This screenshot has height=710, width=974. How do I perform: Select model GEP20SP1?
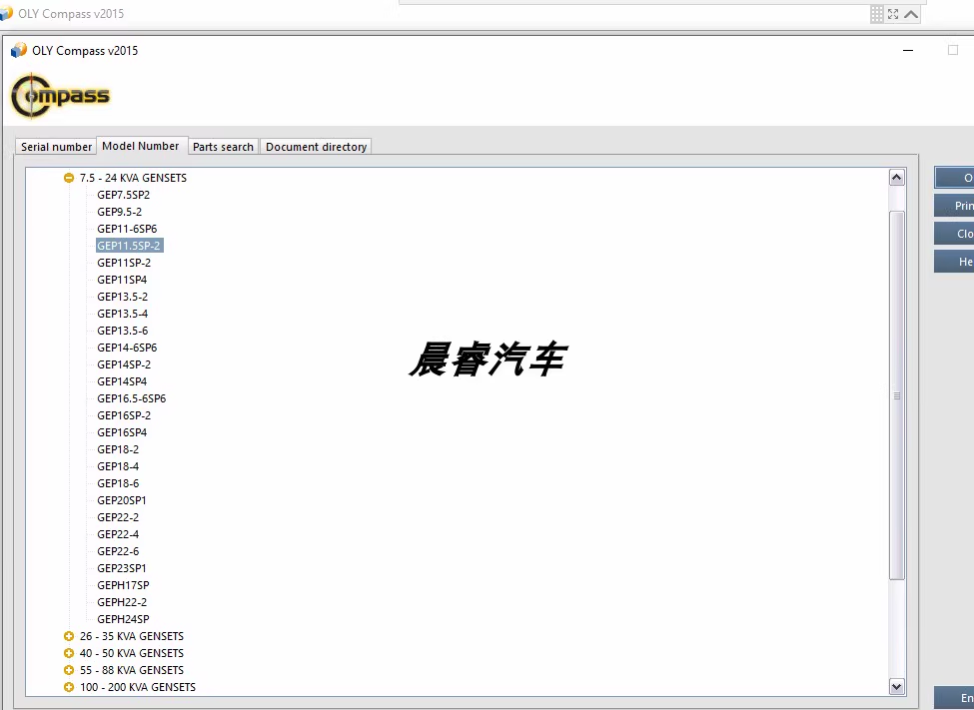[122, 500]
